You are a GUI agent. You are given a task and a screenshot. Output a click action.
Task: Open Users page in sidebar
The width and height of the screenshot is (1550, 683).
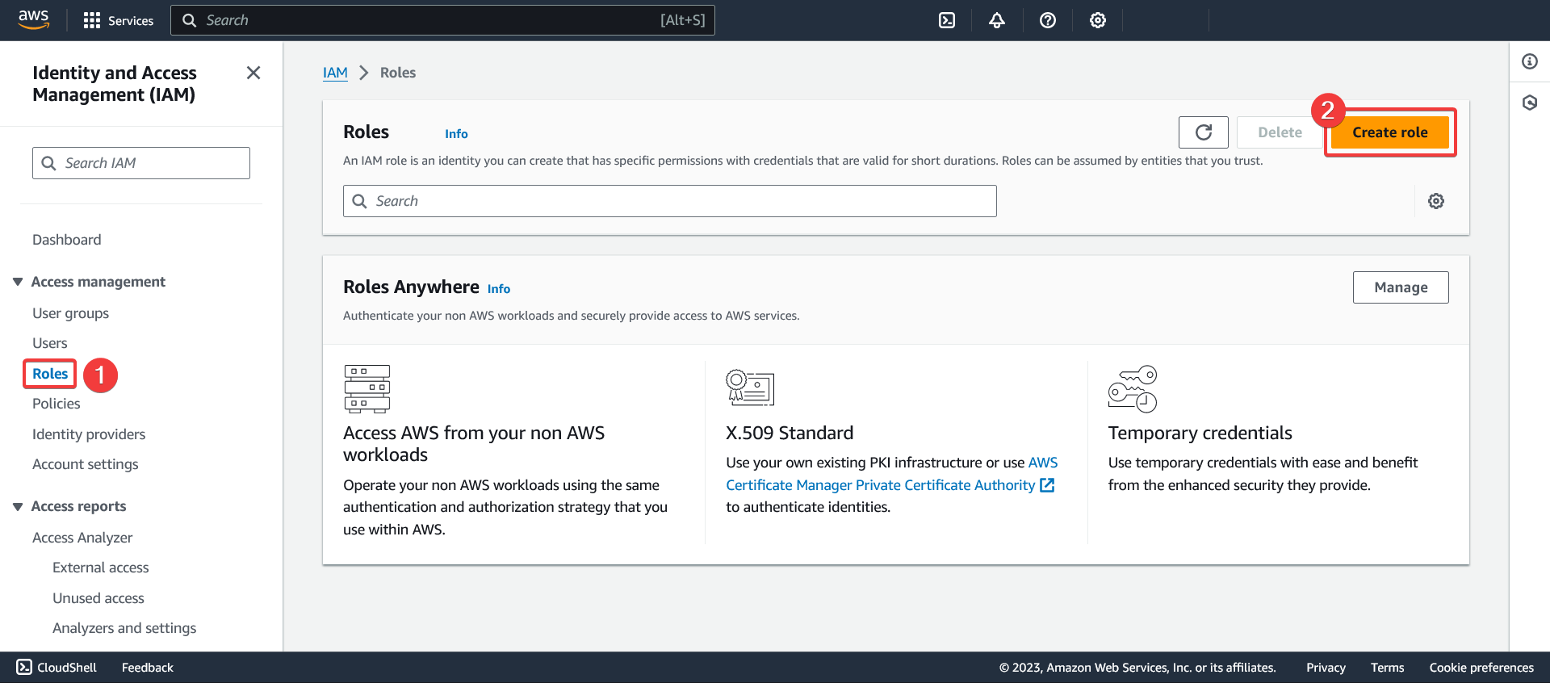pyautogui.click(x=50, y=343)
